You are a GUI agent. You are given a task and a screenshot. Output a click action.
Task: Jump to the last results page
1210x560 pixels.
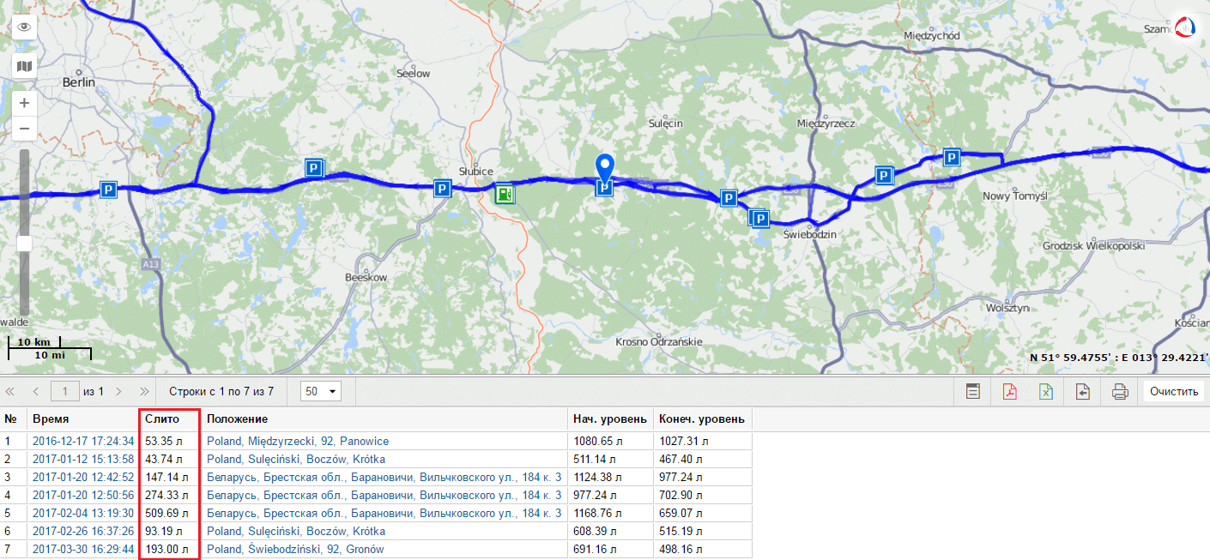click(x=144, y=391)
